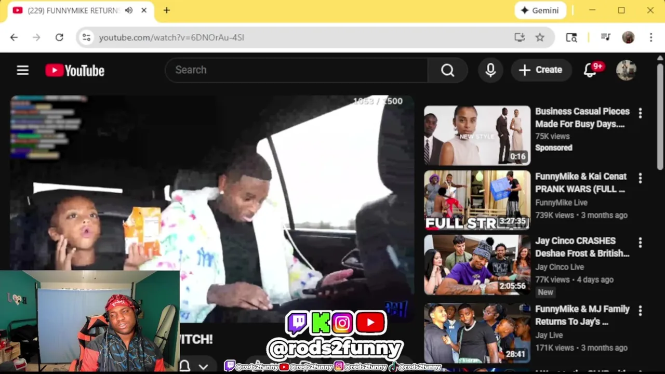Open the search tabs side panel icon
This screenshot has width=665, height=374.
click(x=571, y=37)
